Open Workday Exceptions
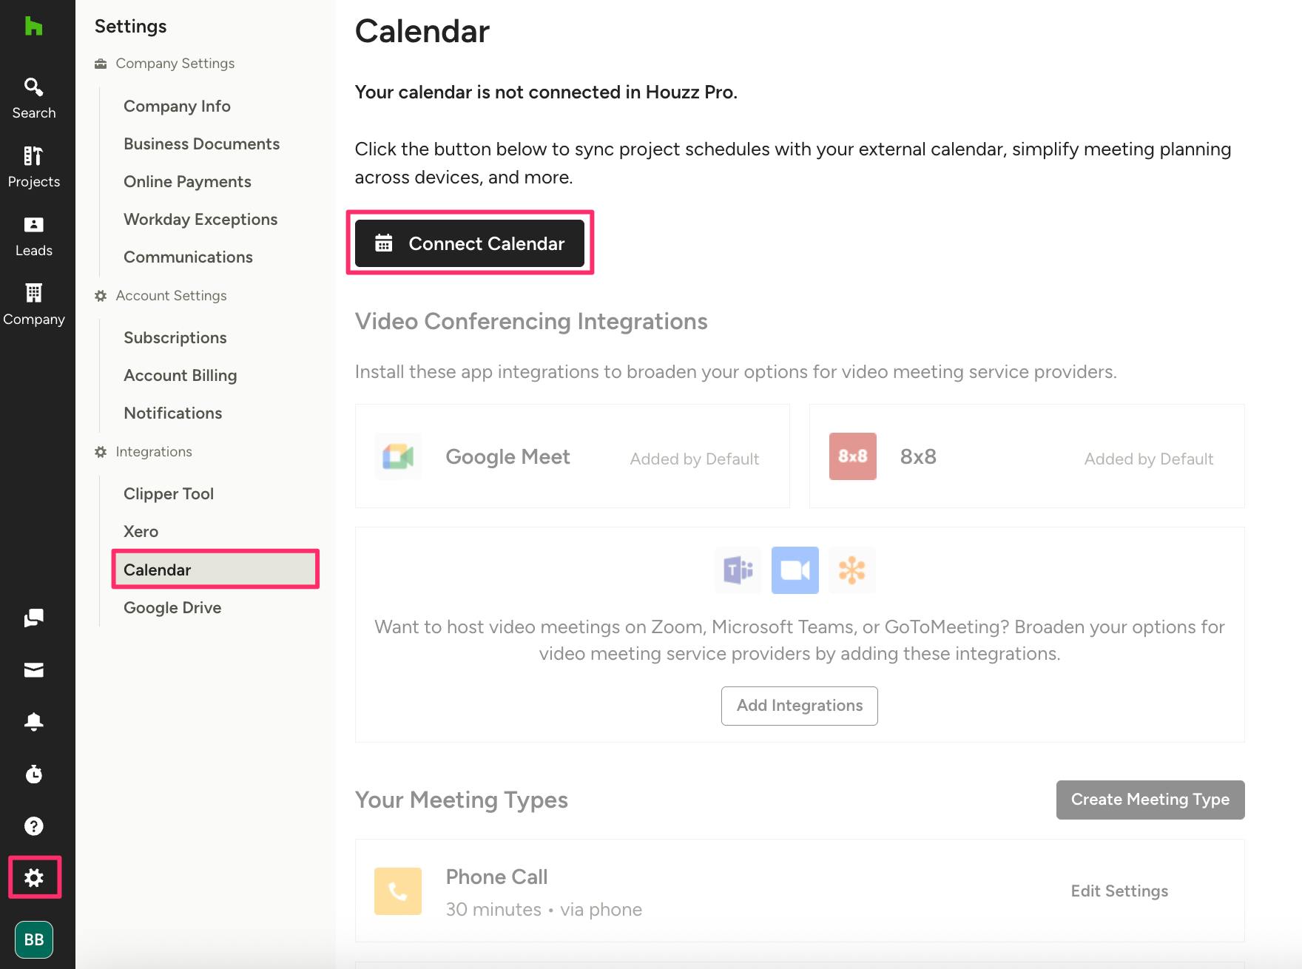1302x969 pixels. (200, 219)
